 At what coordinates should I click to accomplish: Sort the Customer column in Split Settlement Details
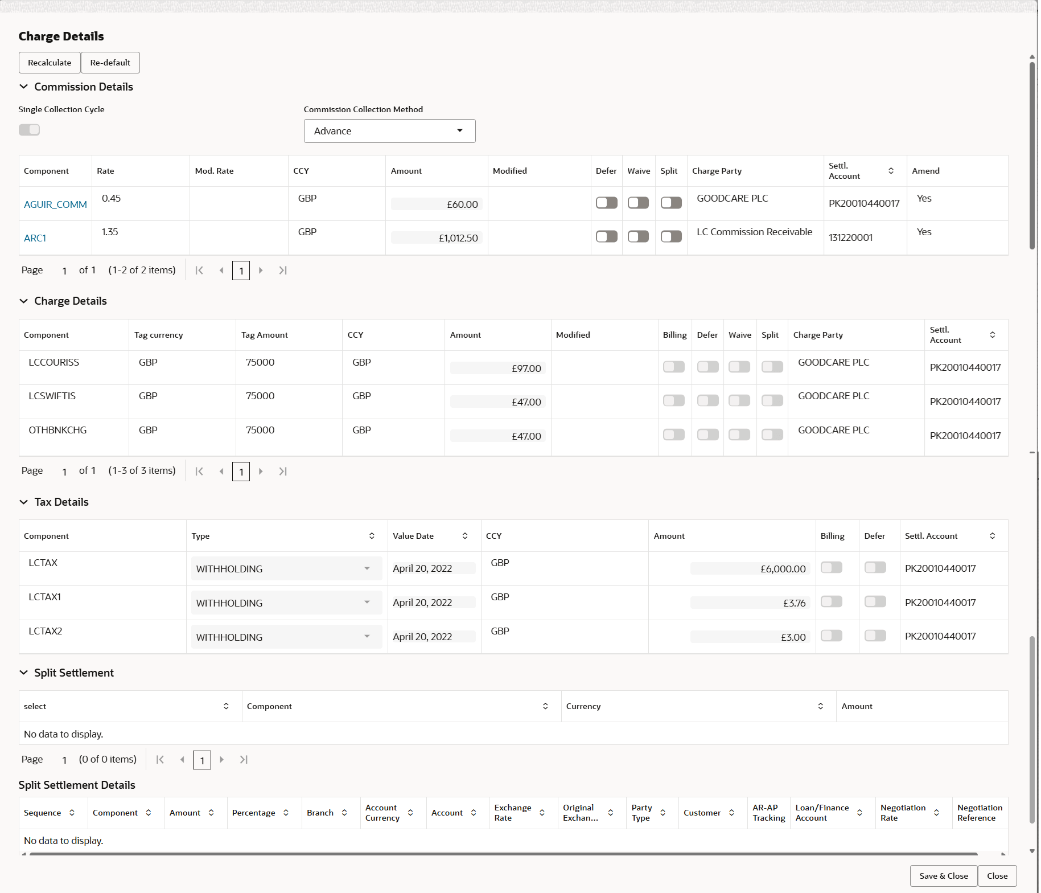coord(731,813)
